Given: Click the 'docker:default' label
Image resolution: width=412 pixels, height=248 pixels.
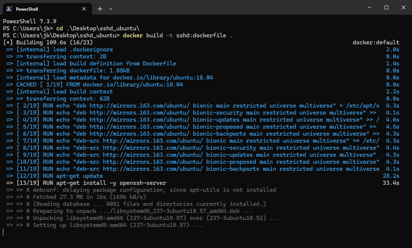Looking at the screenshot, I should pos(376,43).
